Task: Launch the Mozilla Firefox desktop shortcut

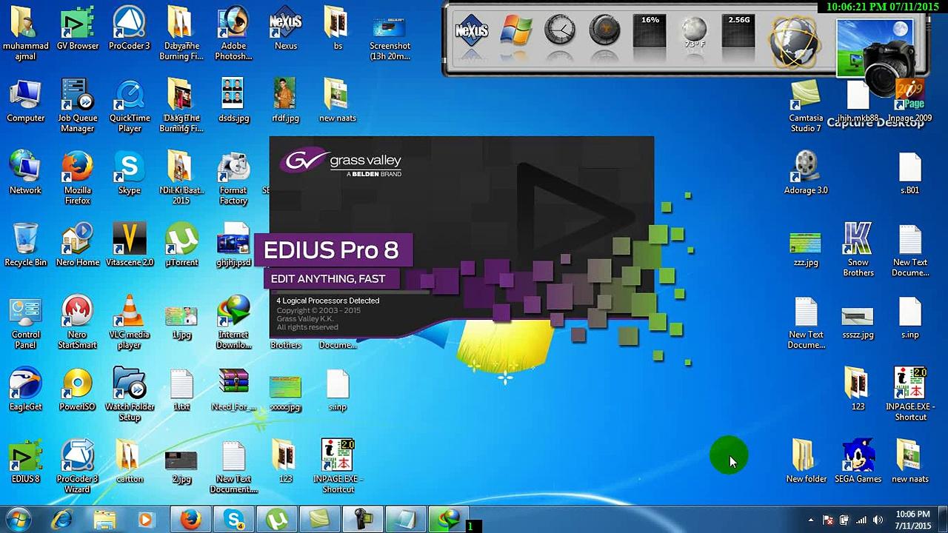Action: coord(77,178)
